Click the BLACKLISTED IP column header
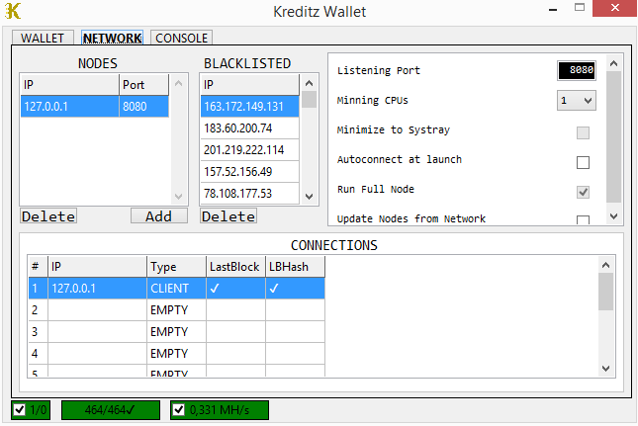This screenshot has width=638, height=426. 250,85
